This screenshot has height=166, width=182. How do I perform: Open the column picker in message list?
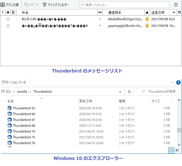(x=180, y=12)
